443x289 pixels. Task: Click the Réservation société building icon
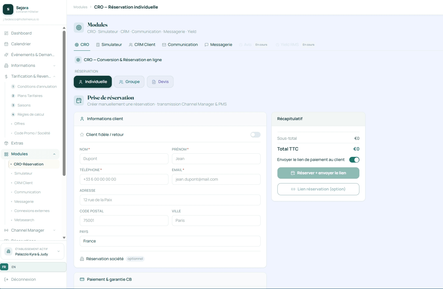(x=82, y=259)
